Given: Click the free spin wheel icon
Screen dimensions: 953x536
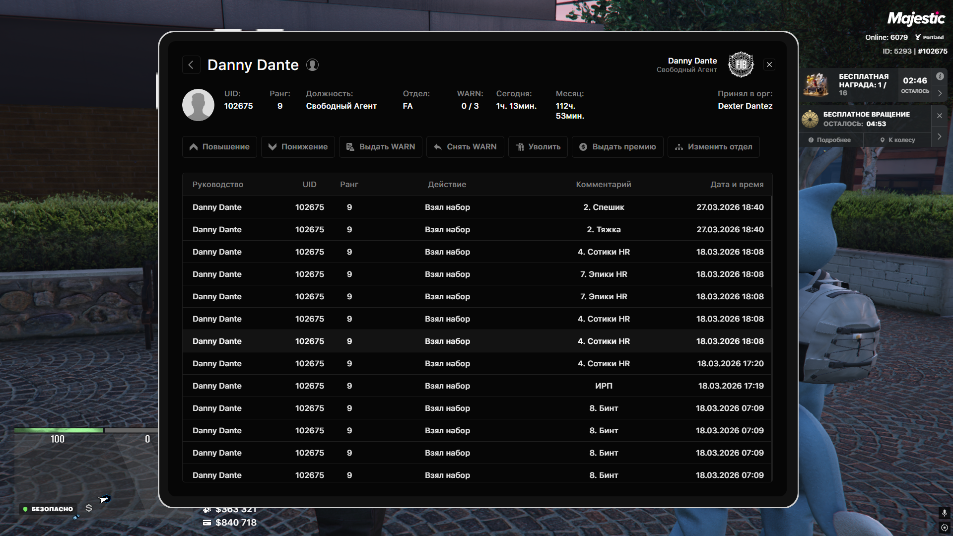Looking at the screenshot, I should coord(810,119).
